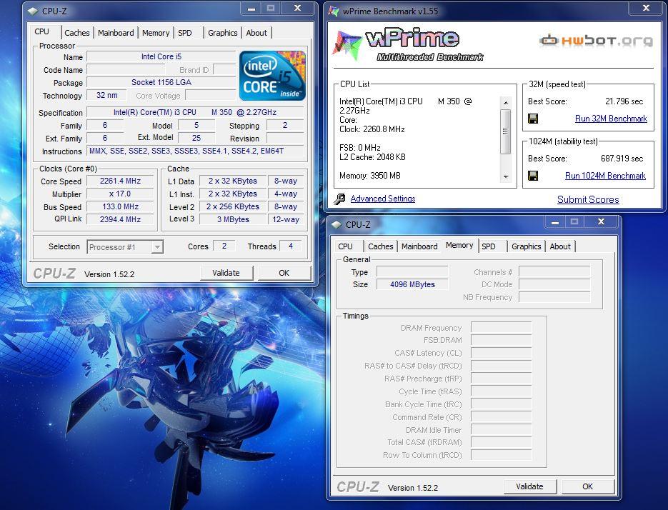Click the wPrime logo graphic
The height and width of the screenshot is (510, 668).
pyautogui.click(x=407, y=45)
